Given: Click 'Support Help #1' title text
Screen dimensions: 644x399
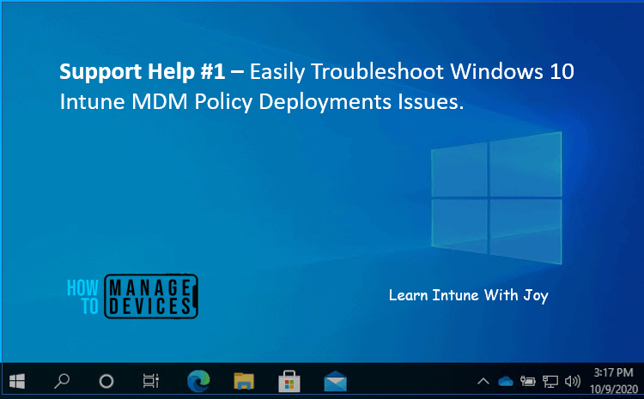Looking at the screenshot, I should pos(142,71).
